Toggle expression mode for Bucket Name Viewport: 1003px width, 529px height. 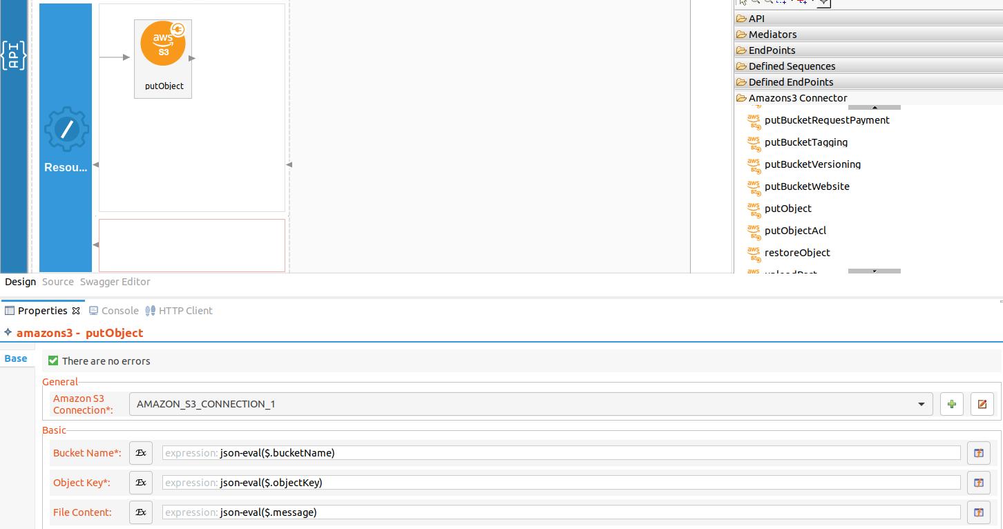[141, 453]
